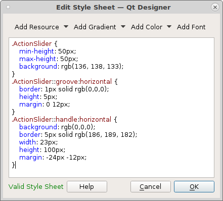Click the Add Resource button
Screen dimensions: 223x201
coord(37,27)
